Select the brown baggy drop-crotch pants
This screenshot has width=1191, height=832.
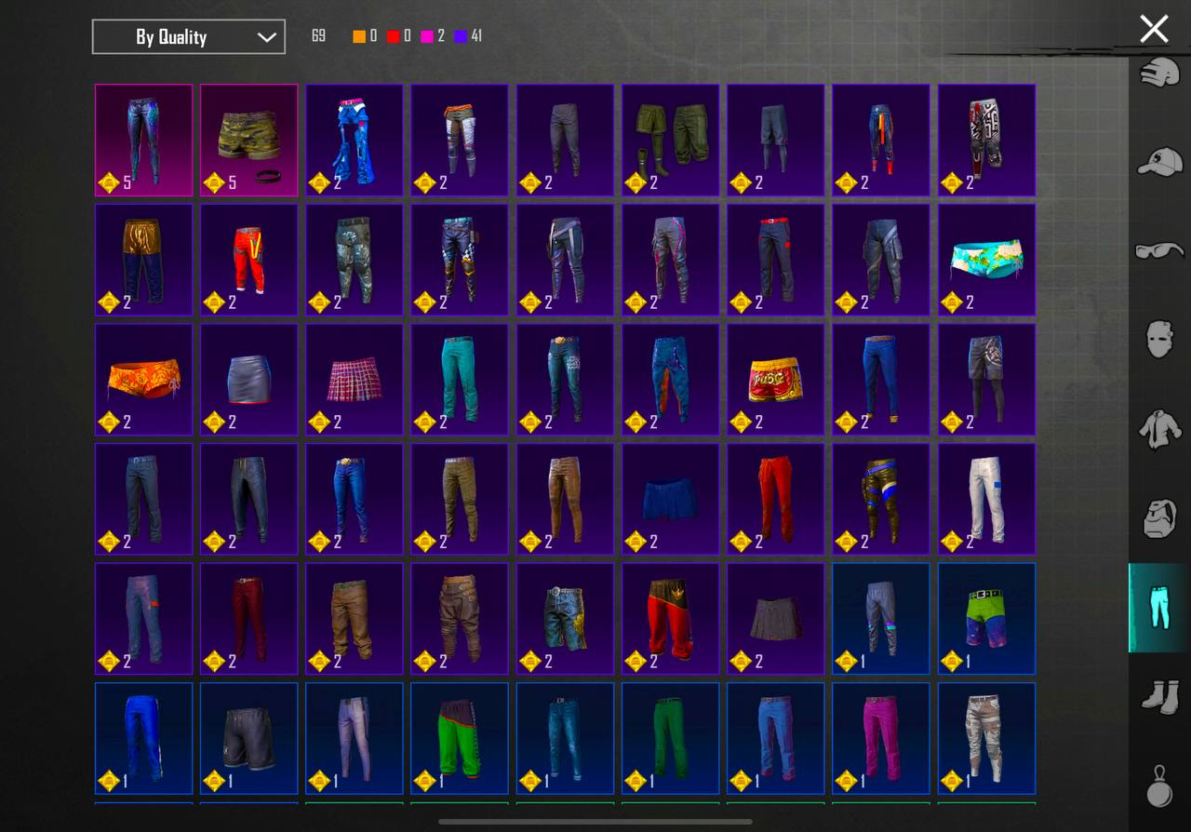pos(460,619)
